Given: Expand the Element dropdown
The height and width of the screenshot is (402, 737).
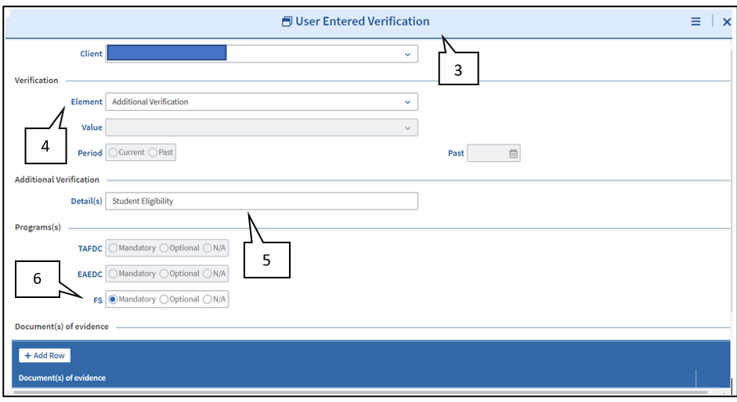Looking at the screenshot, I should coord(407,102).
